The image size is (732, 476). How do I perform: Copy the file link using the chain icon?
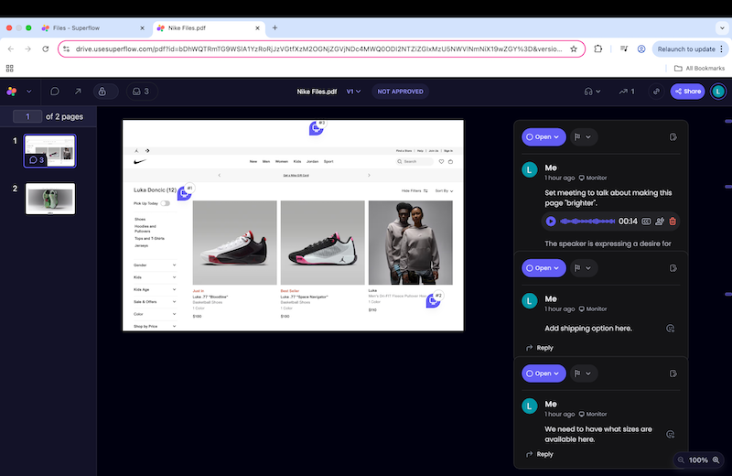coord(656,92)
